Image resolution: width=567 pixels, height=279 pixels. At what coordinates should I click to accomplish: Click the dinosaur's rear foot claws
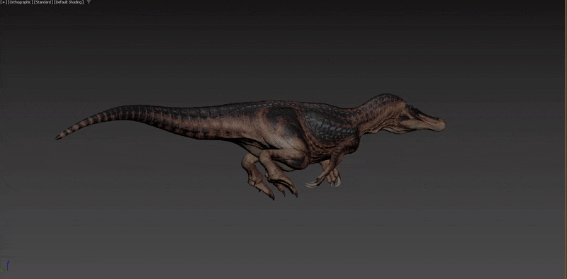[x=286, y=188]
